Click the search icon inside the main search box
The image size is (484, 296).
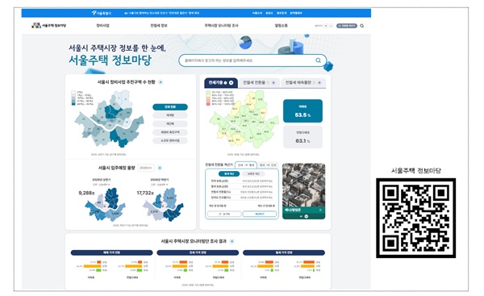pos(318,60)
